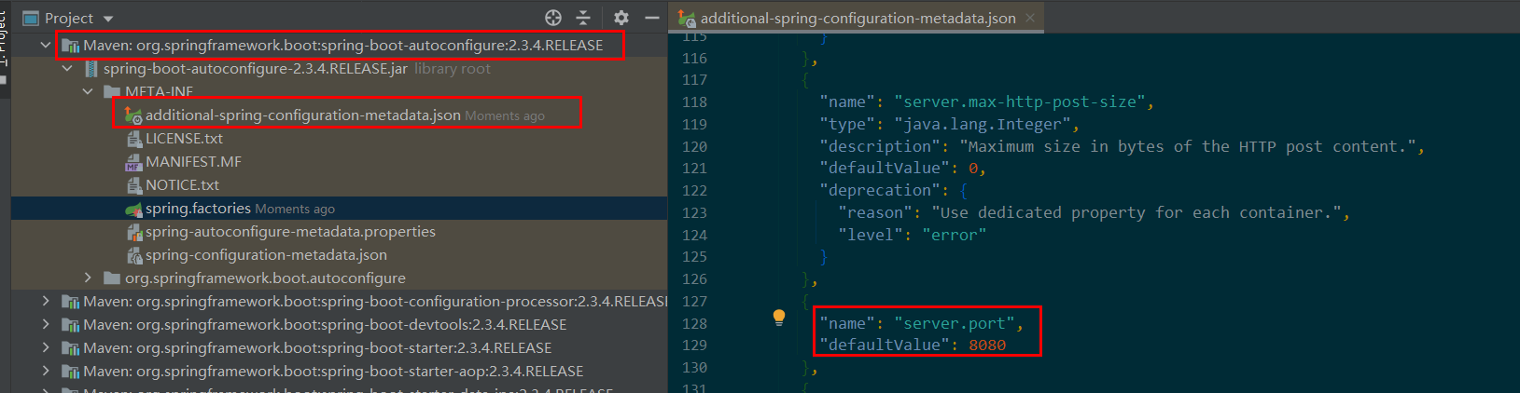The width and height of the screenshot is (1520, 393).
Task: Click the Project panel window icon
Action: 31,18
